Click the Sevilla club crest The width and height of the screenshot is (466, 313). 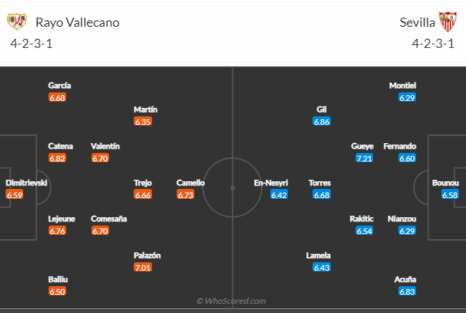[x=448, y=21]
